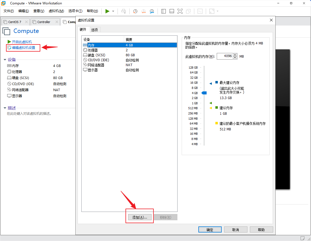Viewport: 311px width, 241px height.
Task: Close the Controller tab
Action: point(57,22)
